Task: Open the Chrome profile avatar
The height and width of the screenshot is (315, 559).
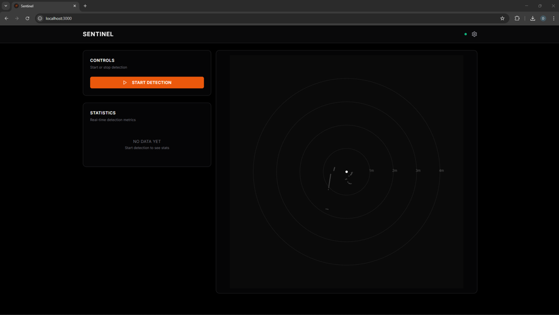Action: (543, 19)
